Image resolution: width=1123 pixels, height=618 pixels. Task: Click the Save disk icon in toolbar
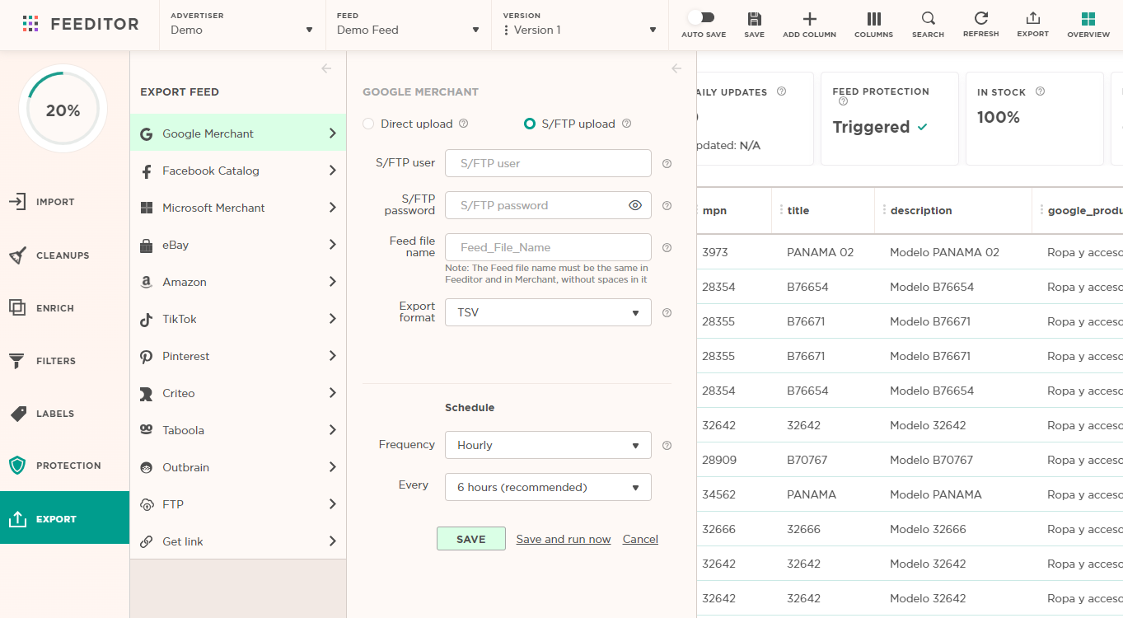754,19
